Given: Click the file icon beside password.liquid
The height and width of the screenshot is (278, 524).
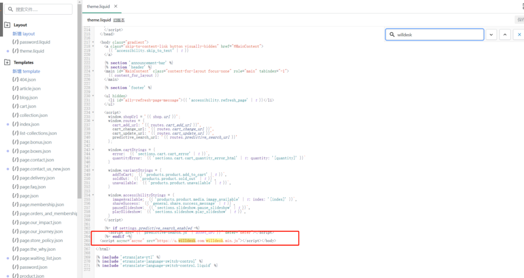Looking at the screenshot, I should [15, 42].
